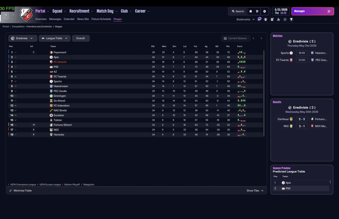Click the AZ club badge

click(x=51, y=72)
